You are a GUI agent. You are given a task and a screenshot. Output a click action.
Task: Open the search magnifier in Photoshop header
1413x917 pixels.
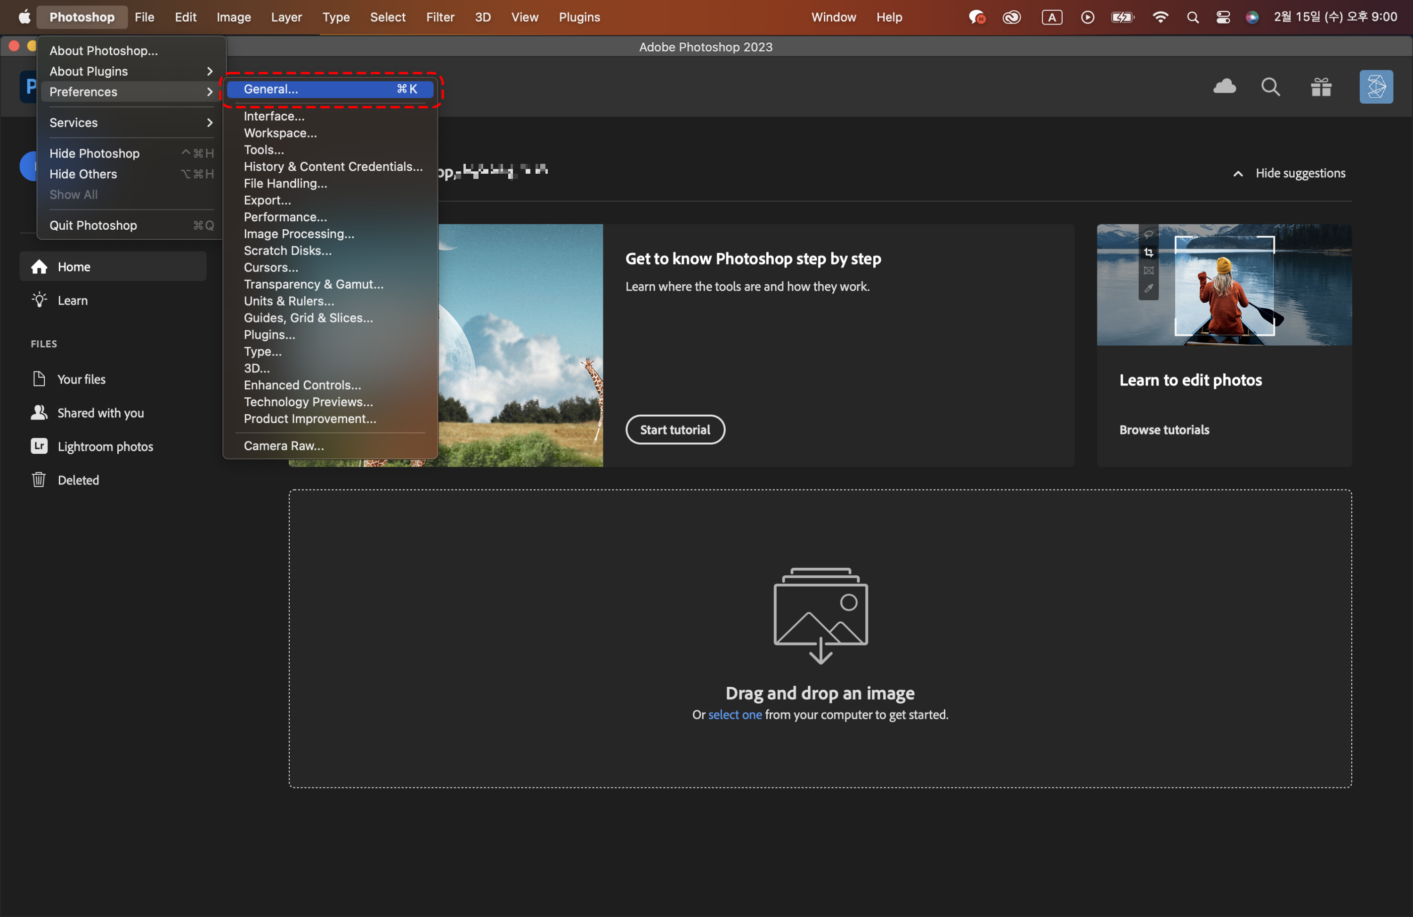pyautogui.click(x=1270, y=87)
